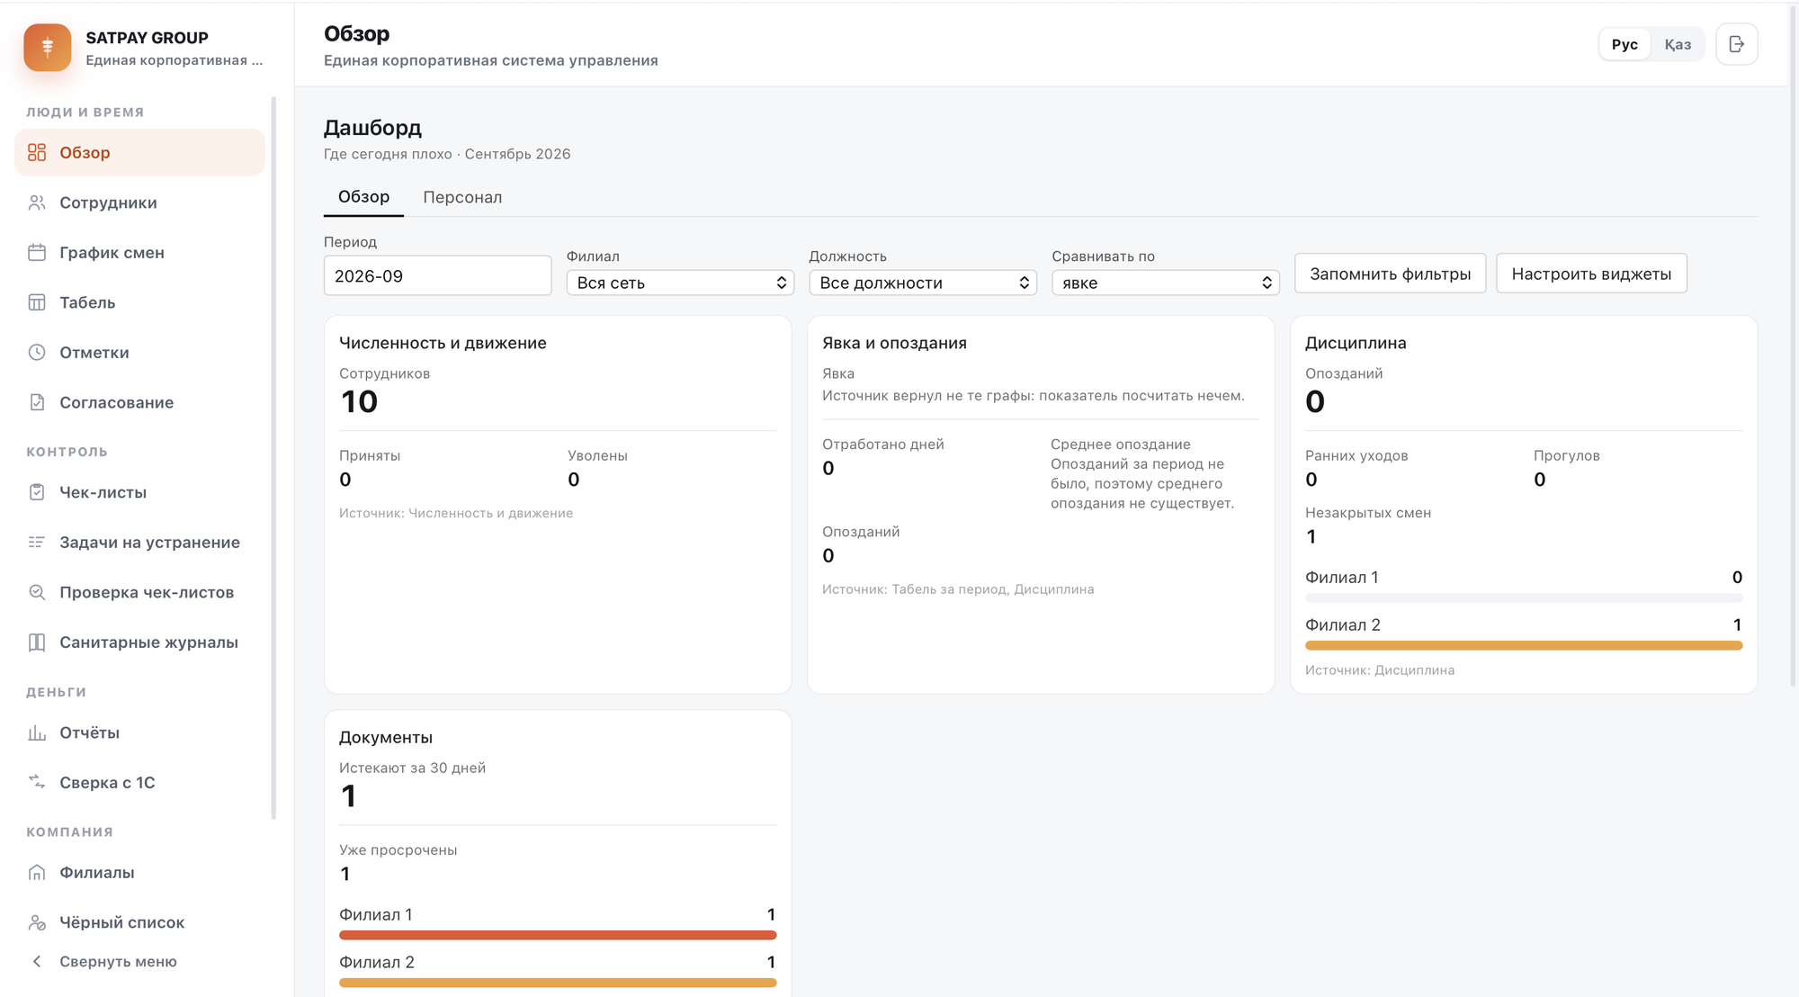Open the Филиал dropdown showing Вся сеть
Viewport: 1799px width, 997px height.
(680, 283)
